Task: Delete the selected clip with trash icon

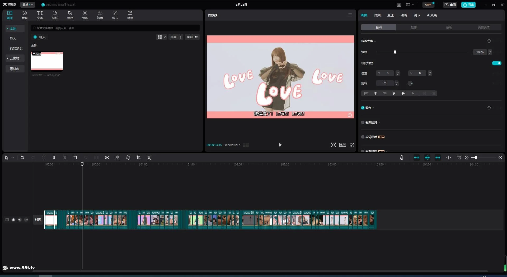Action: (x=75, y=158)
